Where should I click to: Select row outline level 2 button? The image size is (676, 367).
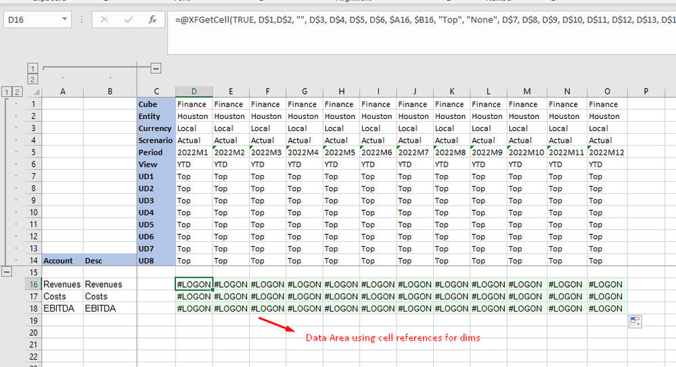[17, 92]
